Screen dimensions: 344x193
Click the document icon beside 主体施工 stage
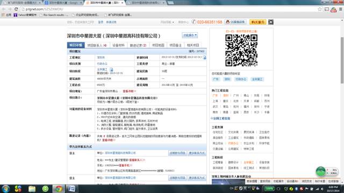click(x=111, y=70)
